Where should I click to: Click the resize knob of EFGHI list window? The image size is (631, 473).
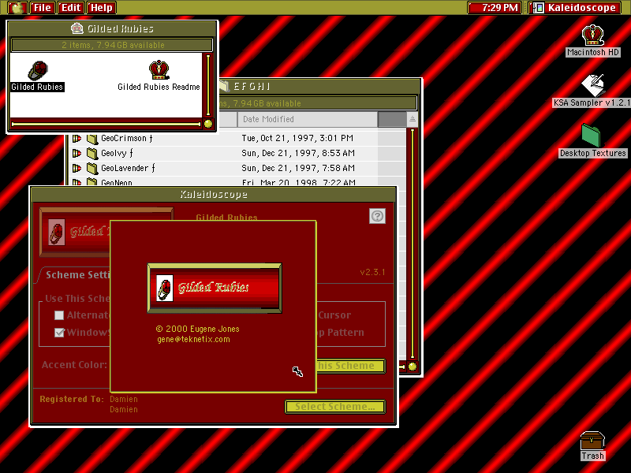(413, 367)
